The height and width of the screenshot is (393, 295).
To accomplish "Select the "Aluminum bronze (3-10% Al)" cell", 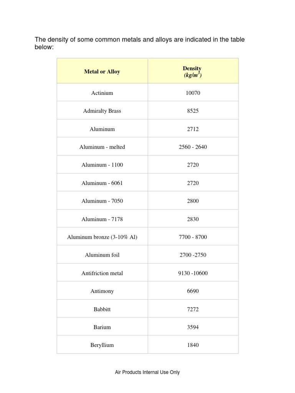I will pos(102,237).
